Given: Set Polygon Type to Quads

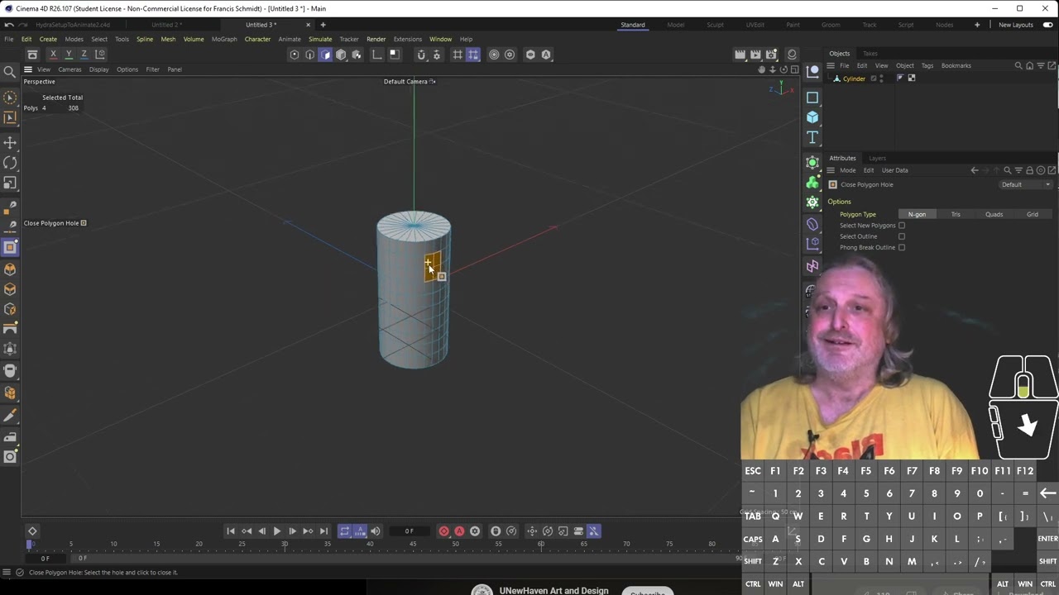Looking at the screenshot, I should tap(994, 214).
